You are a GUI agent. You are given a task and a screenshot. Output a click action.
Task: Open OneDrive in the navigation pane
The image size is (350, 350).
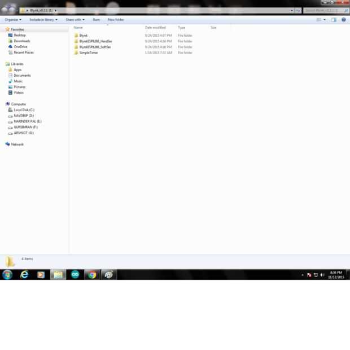[x=20, y=47]
